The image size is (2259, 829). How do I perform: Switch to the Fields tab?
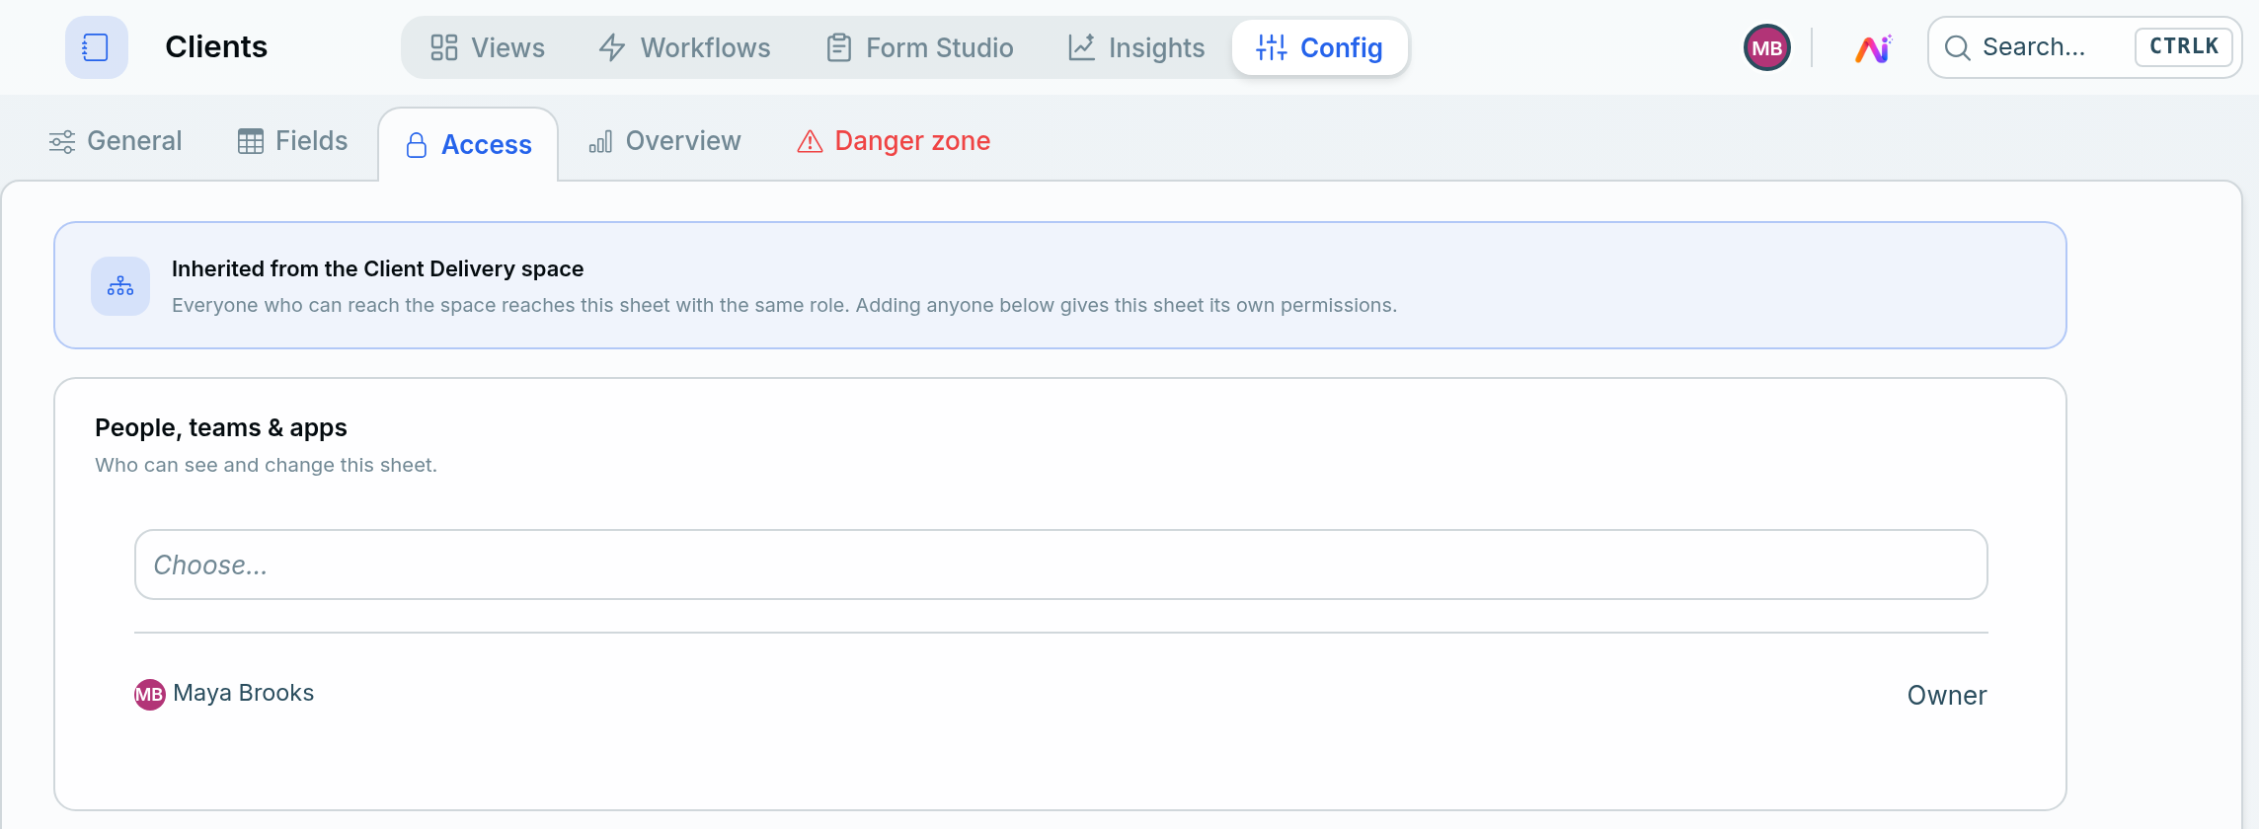click(293, 141)
